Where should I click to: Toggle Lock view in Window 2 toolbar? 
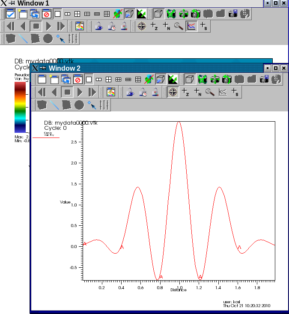(x=130, y=92)
